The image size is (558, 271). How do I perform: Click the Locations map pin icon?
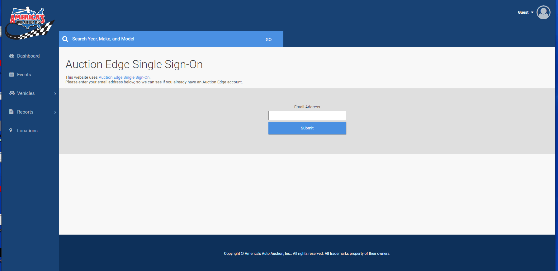click(x=11, y=130)
